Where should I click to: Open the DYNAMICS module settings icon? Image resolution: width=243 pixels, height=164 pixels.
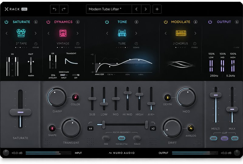78,22
